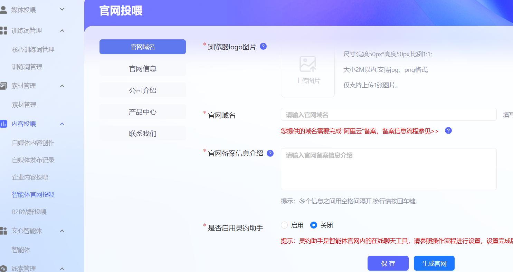Collapse the 内容投喂 section chevron

click(62, 124)
